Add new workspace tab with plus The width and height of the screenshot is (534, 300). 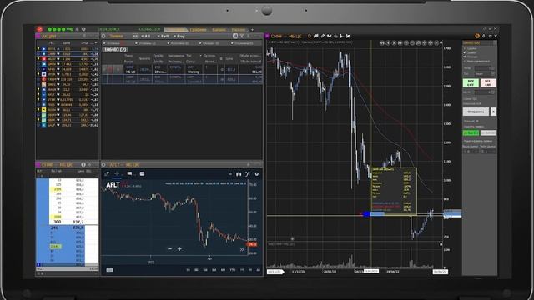[252, 30]
